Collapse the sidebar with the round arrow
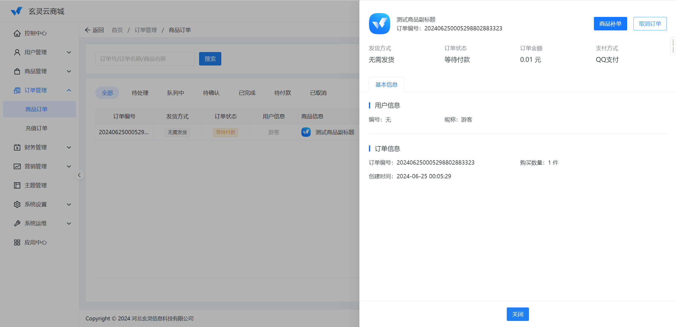The width and height of the screenshot is (676, 327). (x=79, y=175)
